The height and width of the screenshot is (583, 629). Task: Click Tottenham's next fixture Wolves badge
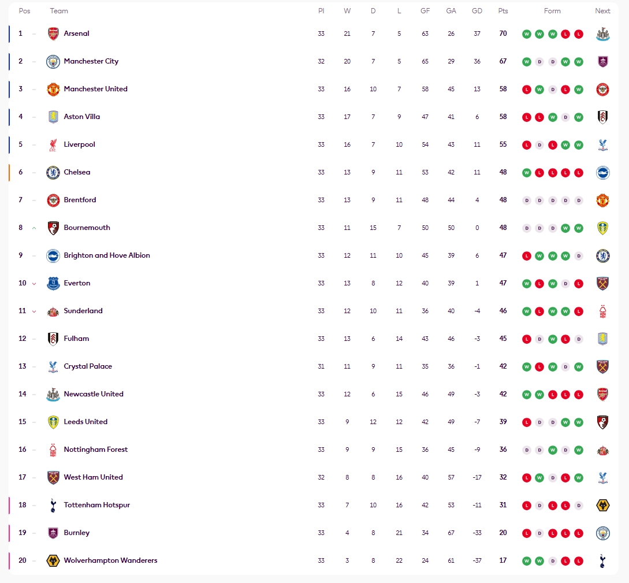coord(602,505)
